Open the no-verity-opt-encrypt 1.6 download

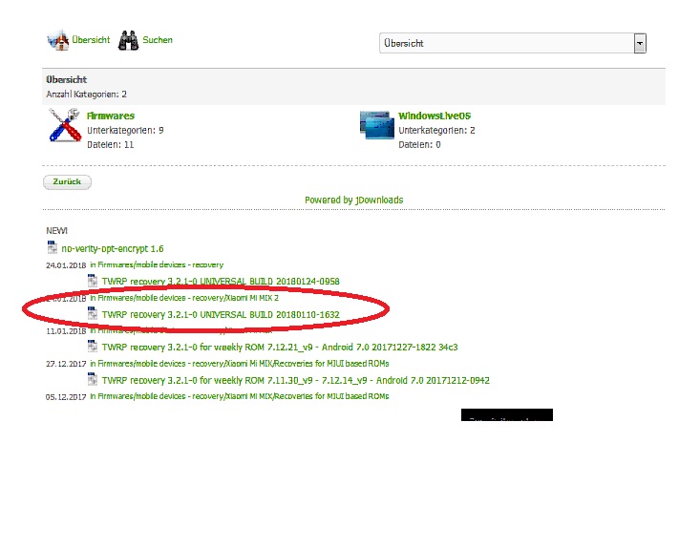pos(113,248)
